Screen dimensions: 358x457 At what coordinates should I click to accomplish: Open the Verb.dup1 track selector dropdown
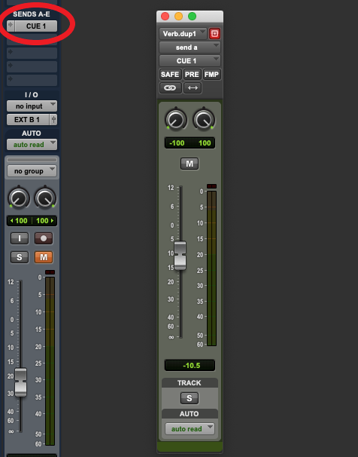[183, 34]
